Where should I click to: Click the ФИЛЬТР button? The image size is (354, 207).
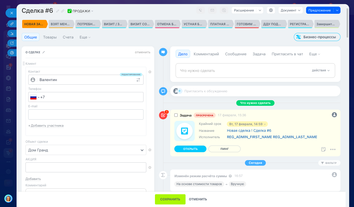(329, 163)
